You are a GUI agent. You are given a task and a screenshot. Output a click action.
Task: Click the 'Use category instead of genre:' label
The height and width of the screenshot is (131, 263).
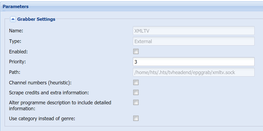42,119
